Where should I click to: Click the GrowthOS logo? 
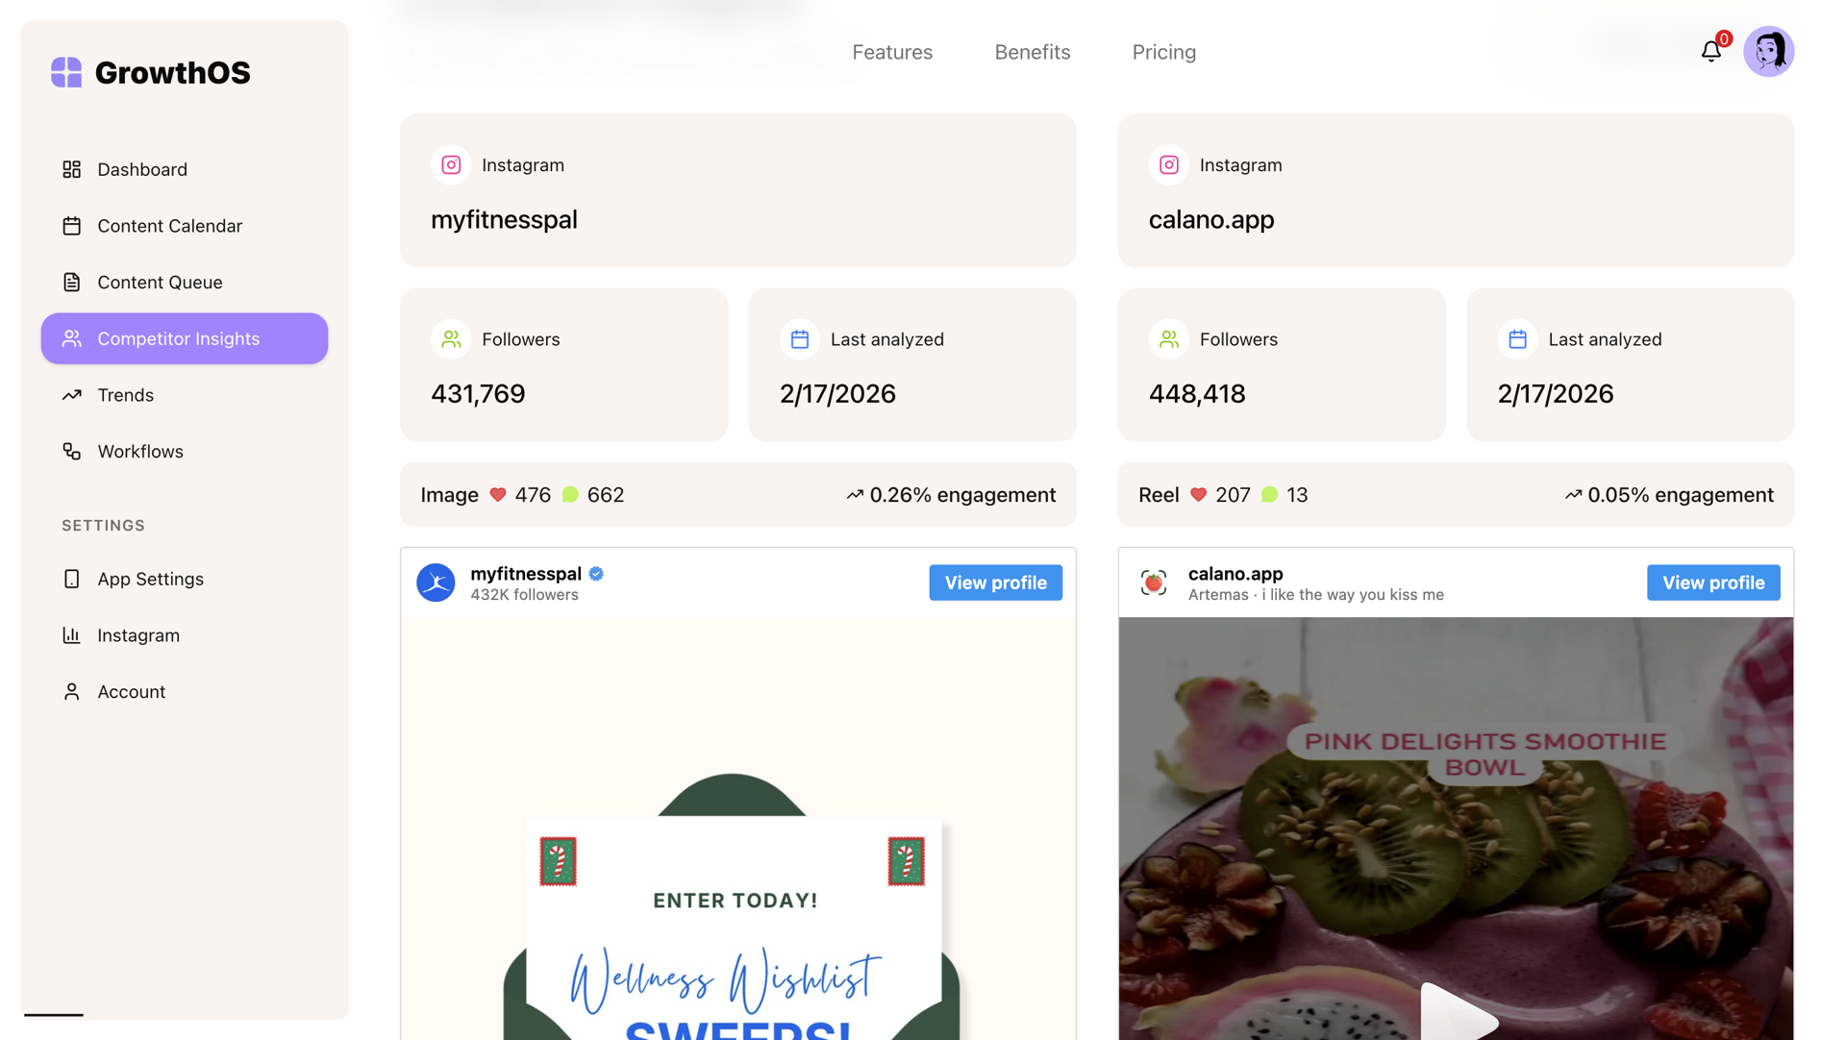click(150, 71)
